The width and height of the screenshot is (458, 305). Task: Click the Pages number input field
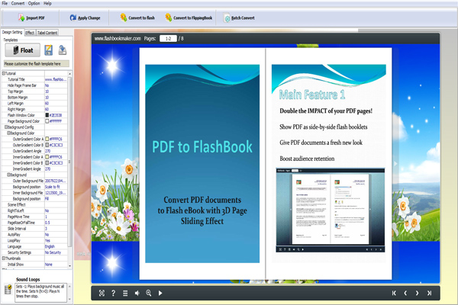pos(168,39)
